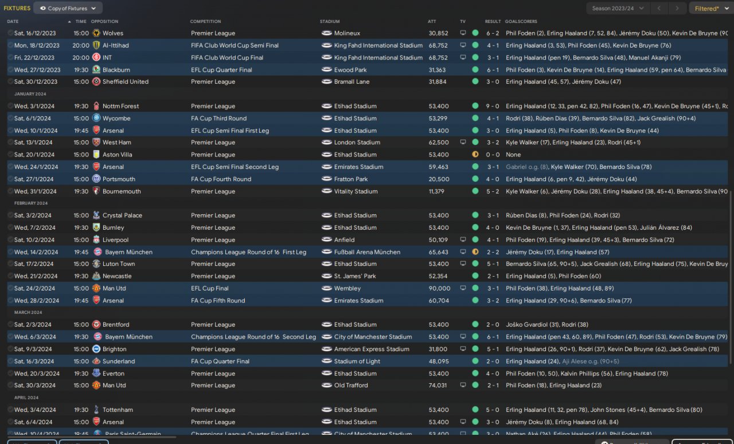Click the Portsmouth club badge

point(96,179)
